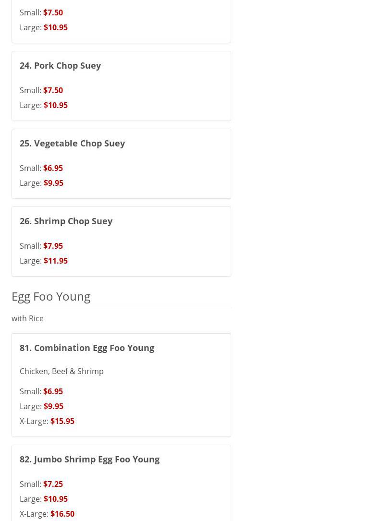
Task: Select the $16.50 X-Large Jumbo Shrimp price
Action: coord(62,514)
